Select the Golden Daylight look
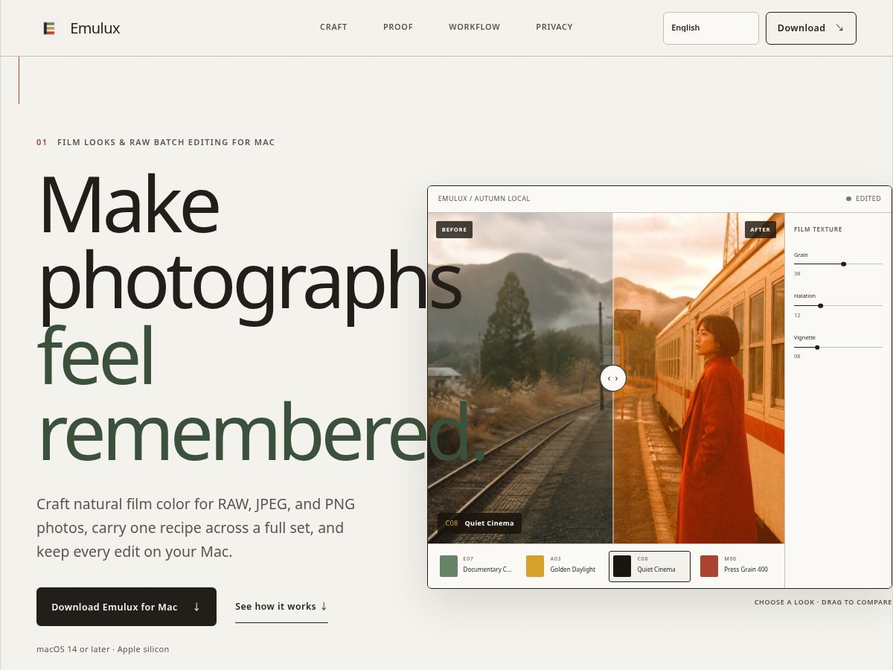893x670 pixels. (563, 566)
